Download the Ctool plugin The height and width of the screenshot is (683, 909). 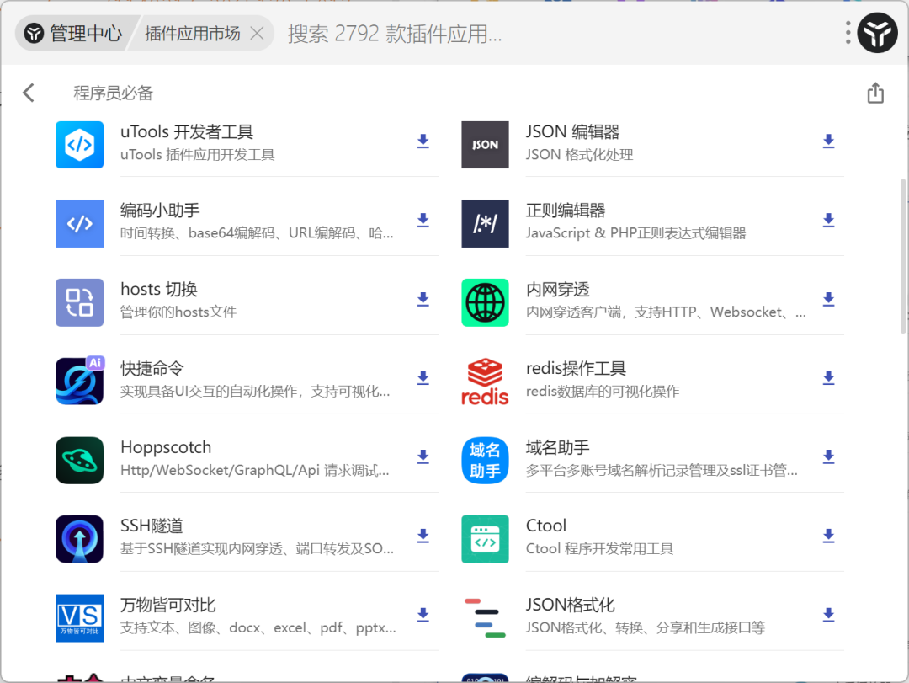point(828,535)
